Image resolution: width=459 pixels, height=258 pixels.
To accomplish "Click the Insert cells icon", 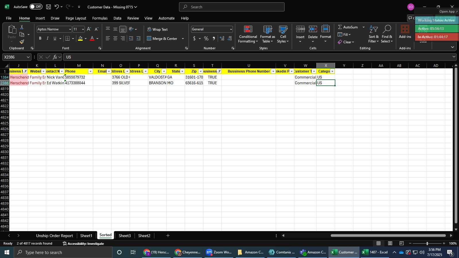I will click(x=300, y=29).
